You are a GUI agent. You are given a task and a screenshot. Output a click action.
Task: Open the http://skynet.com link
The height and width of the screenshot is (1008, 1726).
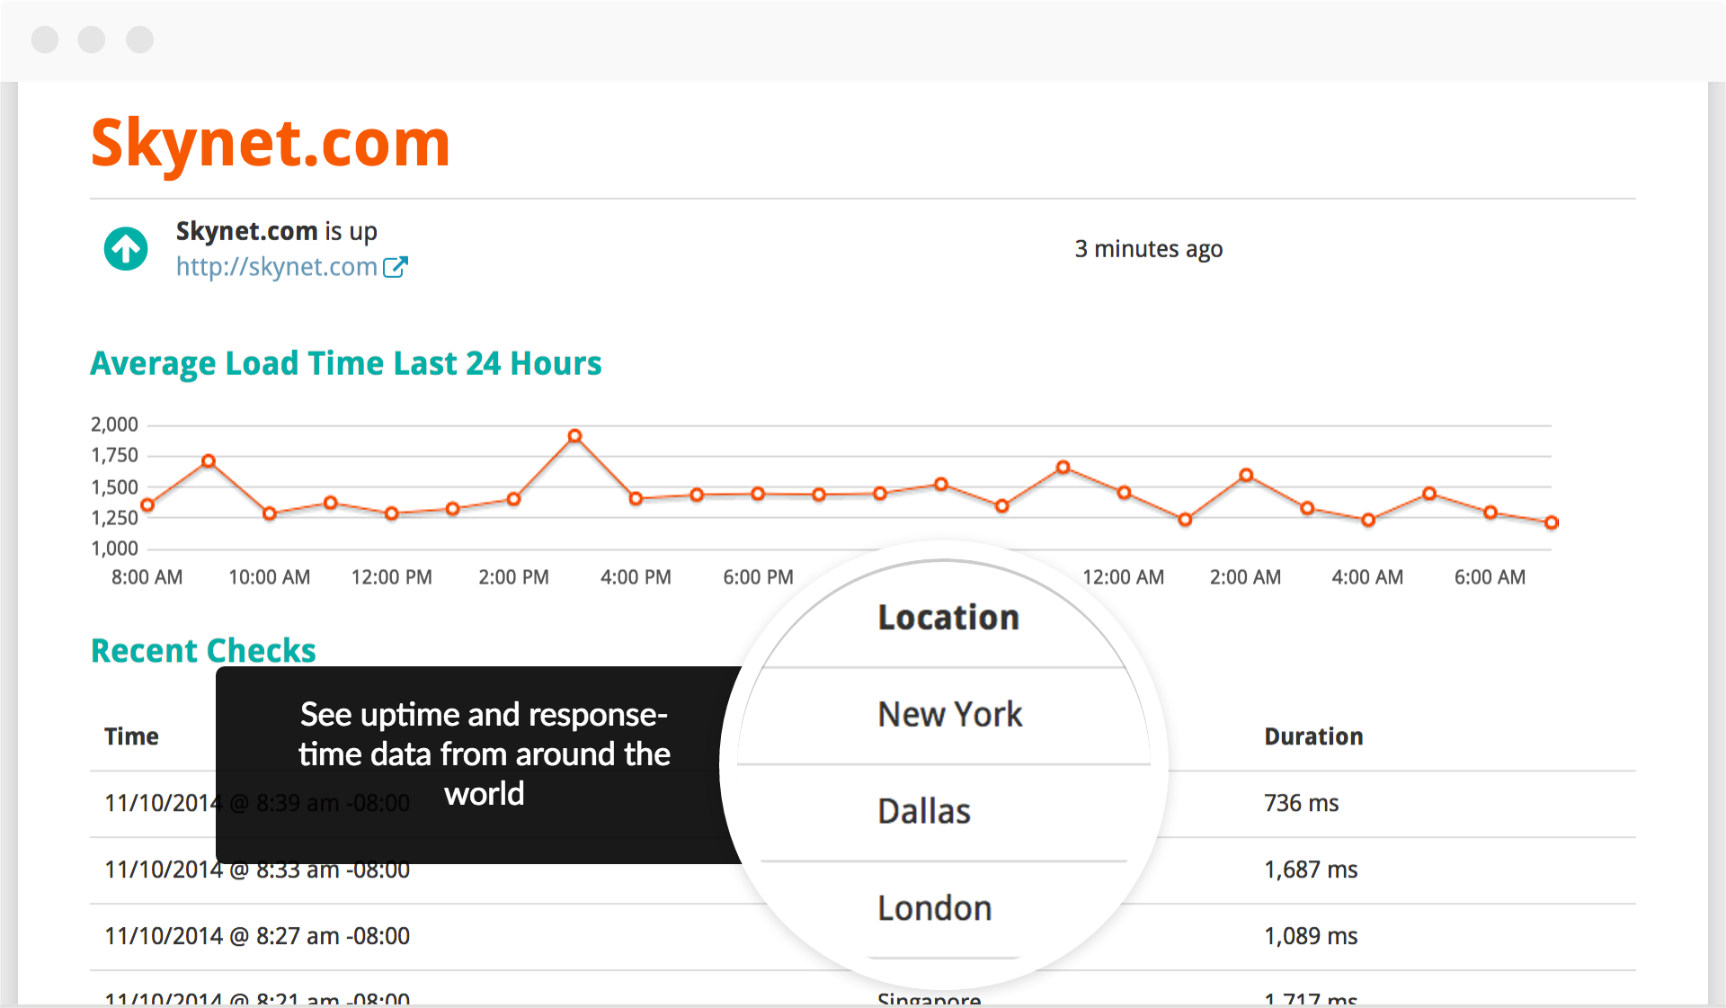point(277,267)
